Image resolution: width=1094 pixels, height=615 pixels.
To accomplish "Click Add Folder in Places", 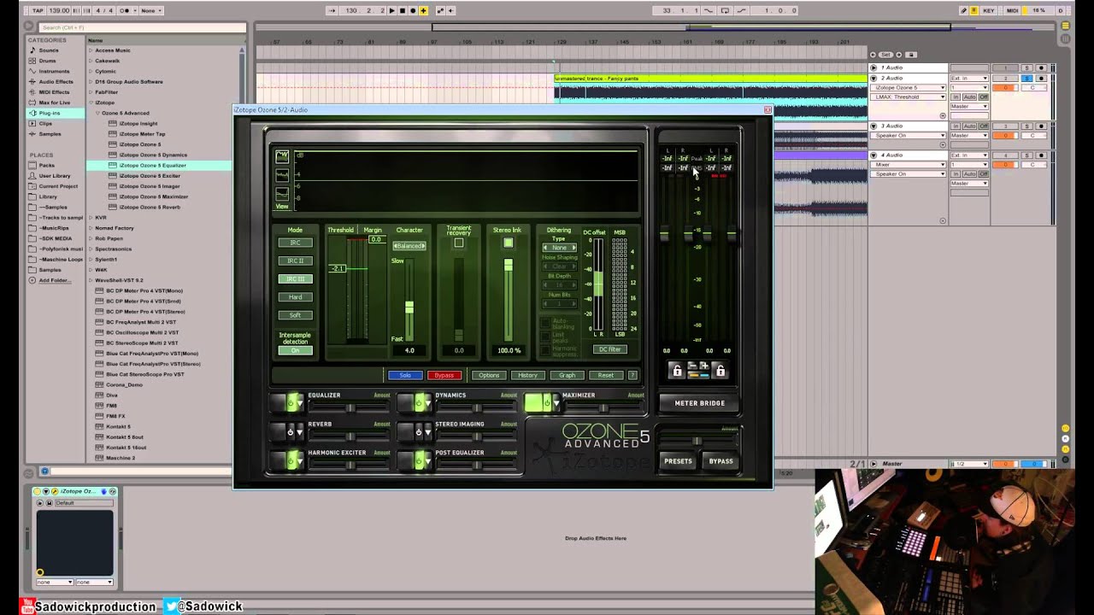I will point(55,280).
